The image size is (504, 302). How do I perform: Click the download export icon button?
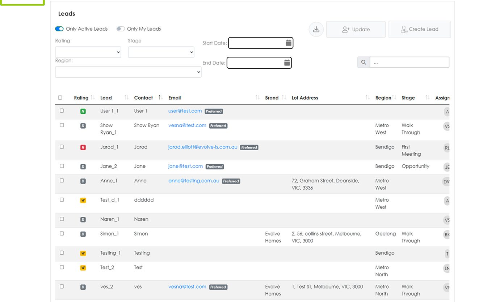point(316,29)
